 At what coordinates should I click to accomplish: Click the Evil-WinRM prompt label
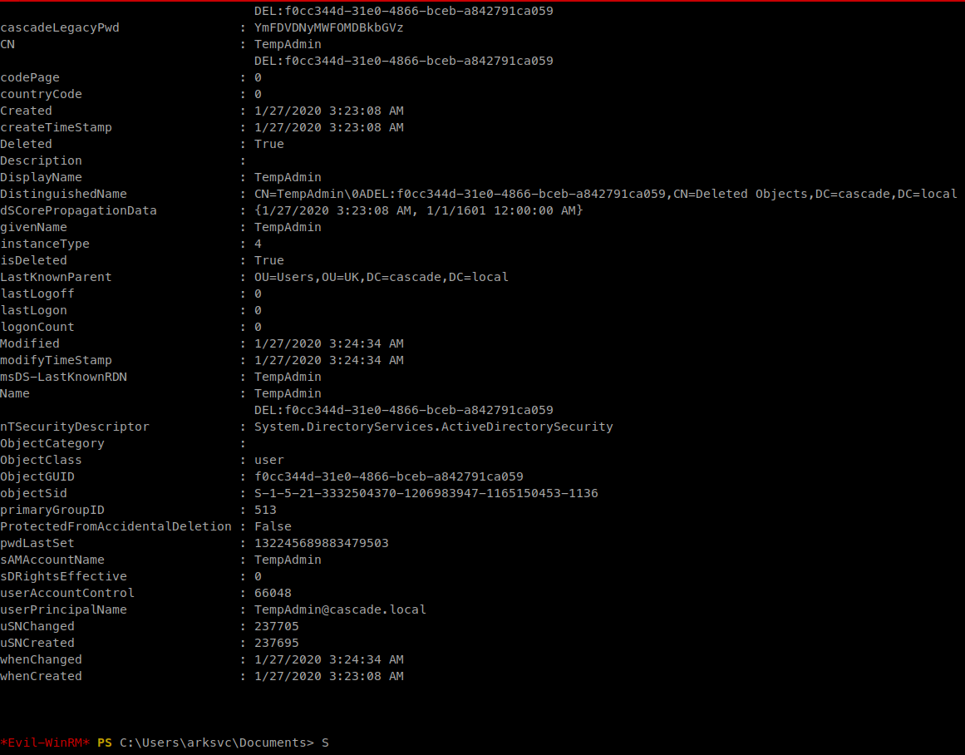(45, 743)
